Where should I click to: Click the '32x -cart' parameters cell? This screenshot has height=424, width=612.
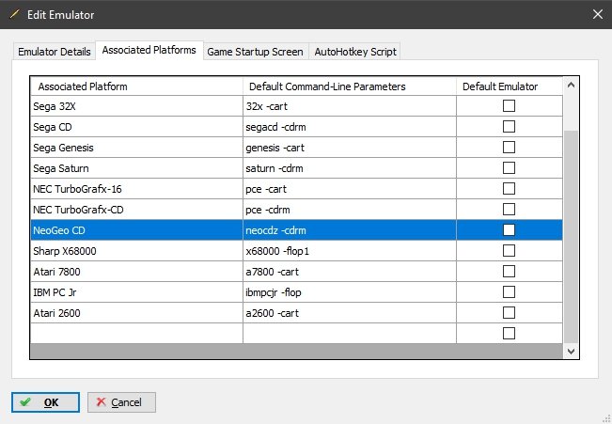pos(350,106)
